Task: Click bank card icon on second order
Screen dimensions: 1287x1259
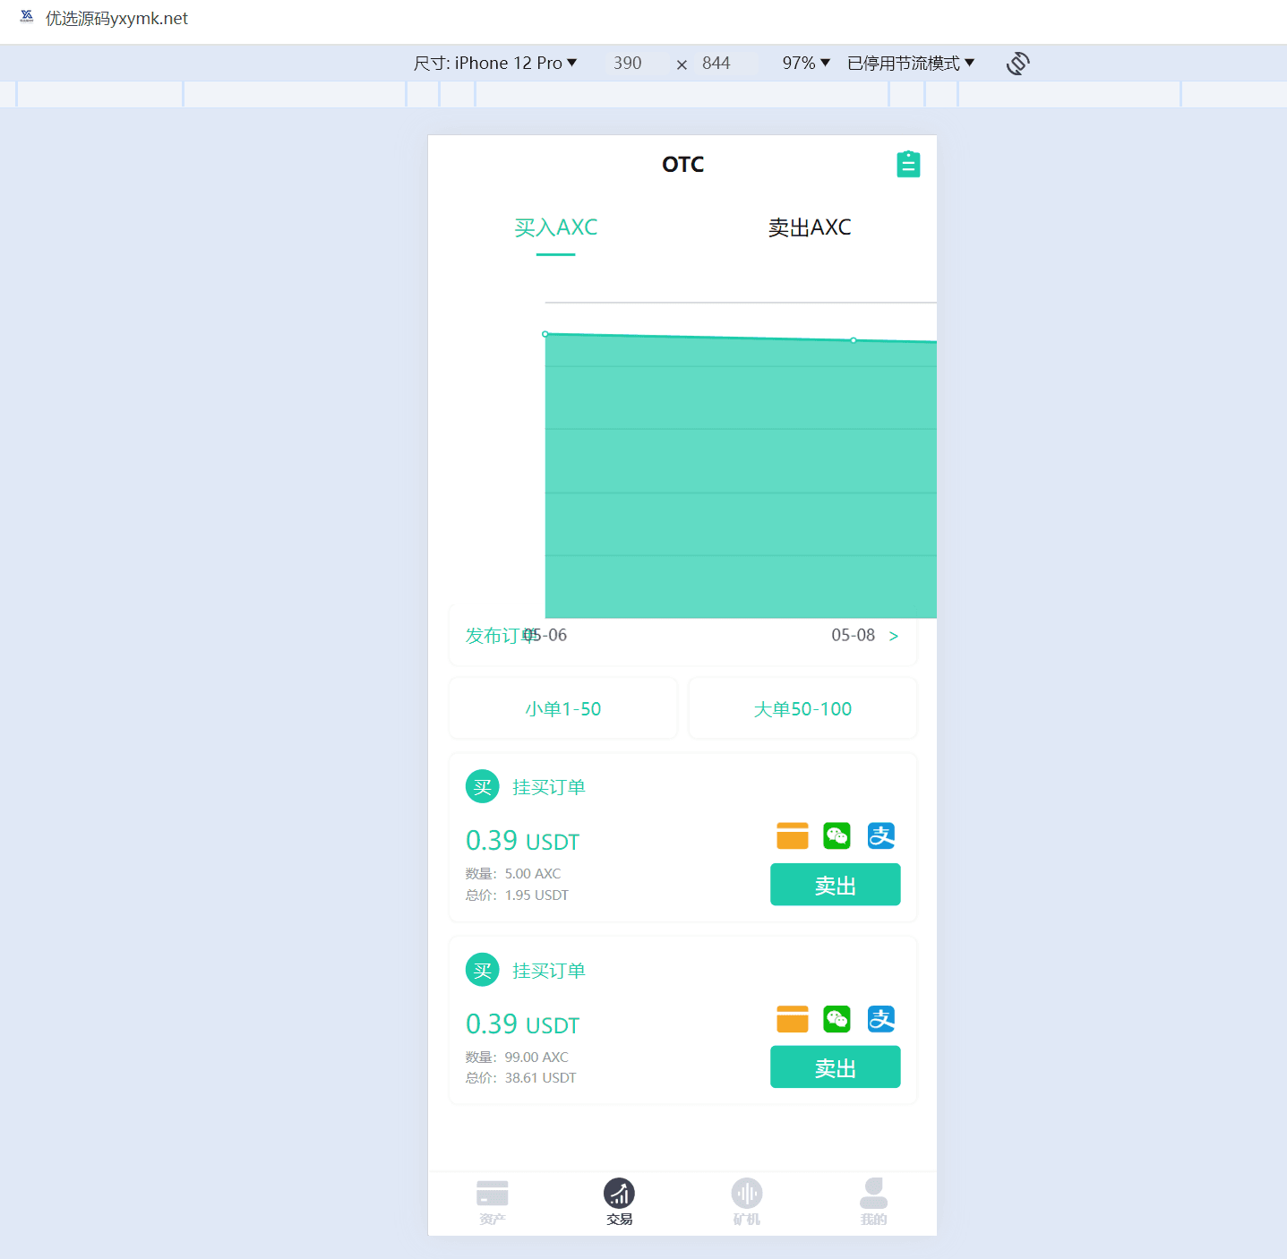Action: pos(792,1019)
